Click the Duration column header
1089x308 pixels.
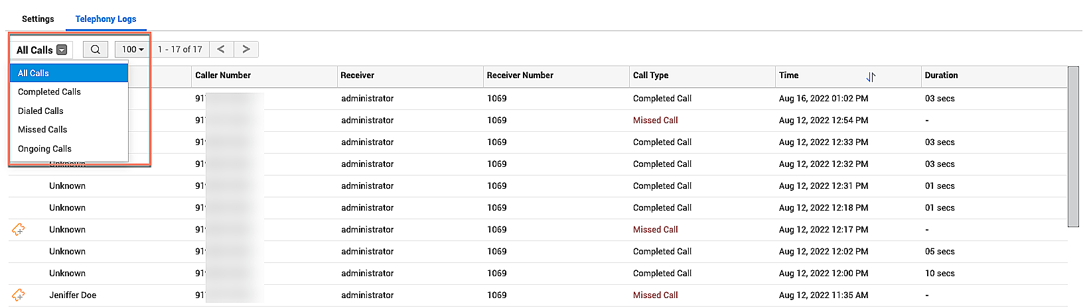pyautogui.click(x=941, y=76)
